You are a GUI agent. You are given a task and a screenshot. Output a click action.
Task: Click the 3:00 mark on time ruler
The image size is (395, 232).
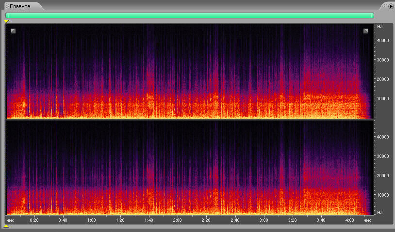(263, 220)
